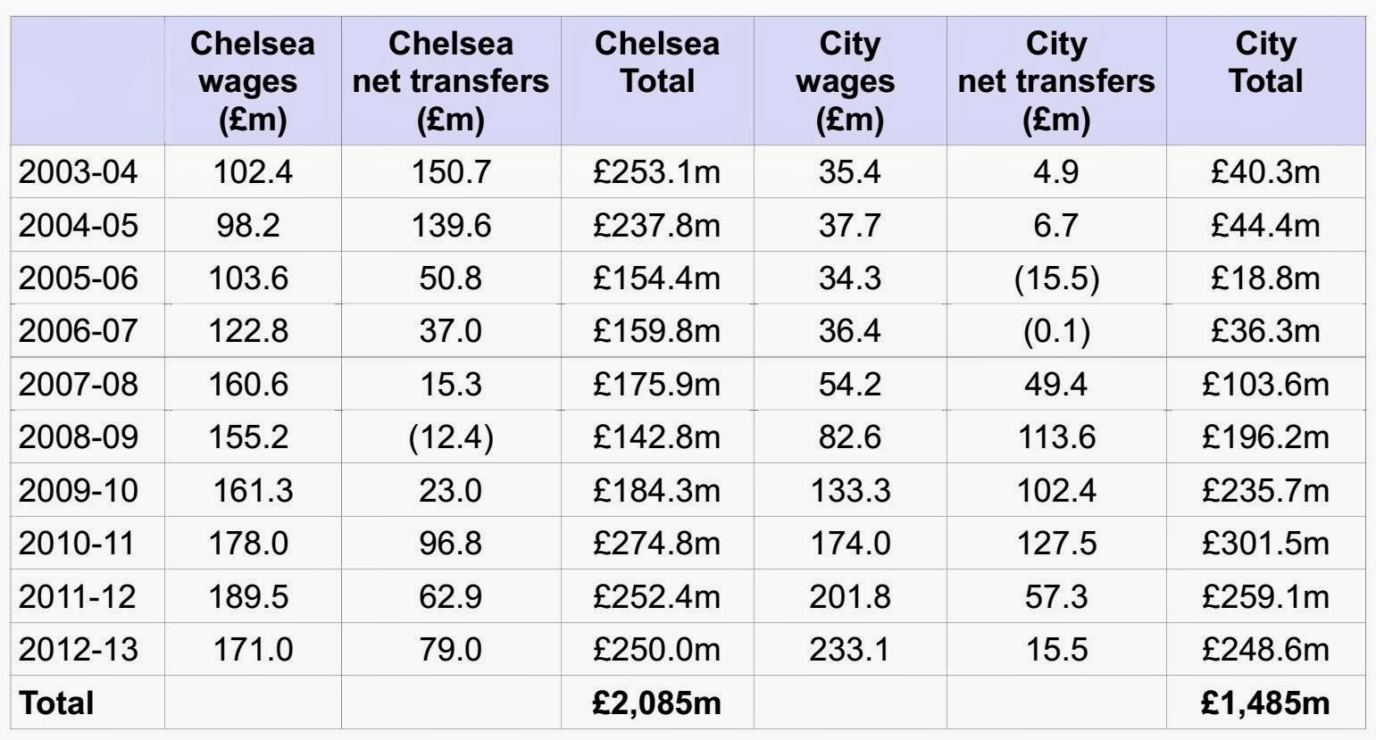Click the bold Total row label
This screenshot has height=740, width=1376.
(56, 703)
